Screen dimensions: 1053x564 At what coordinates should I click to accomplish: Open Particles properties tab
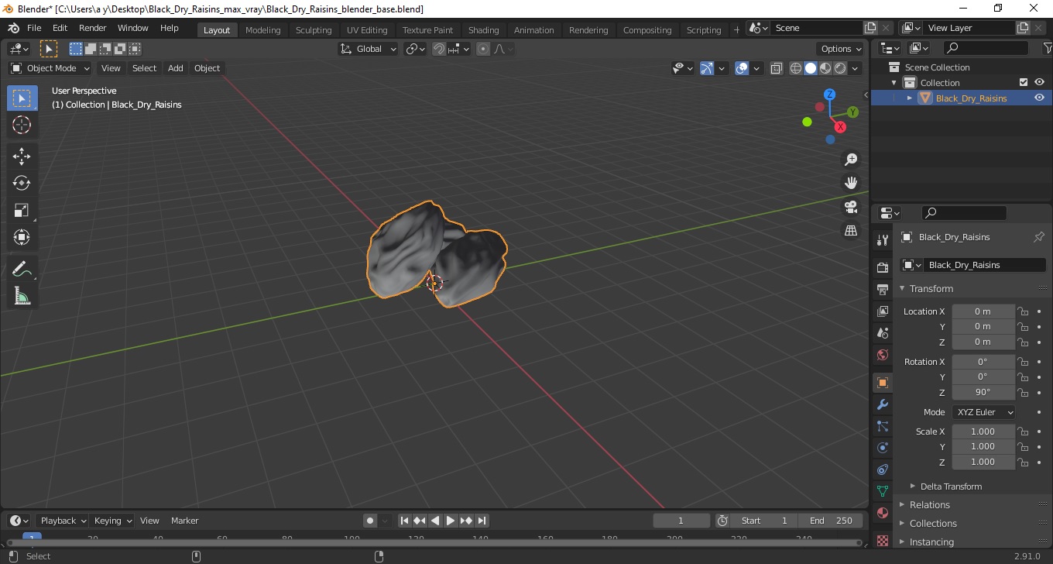point(882,426)
